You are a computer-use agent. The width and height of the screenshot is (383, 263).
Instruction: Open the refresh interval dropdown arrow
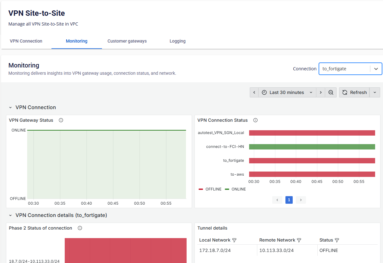pyautogui.click(x=375, y=92)
